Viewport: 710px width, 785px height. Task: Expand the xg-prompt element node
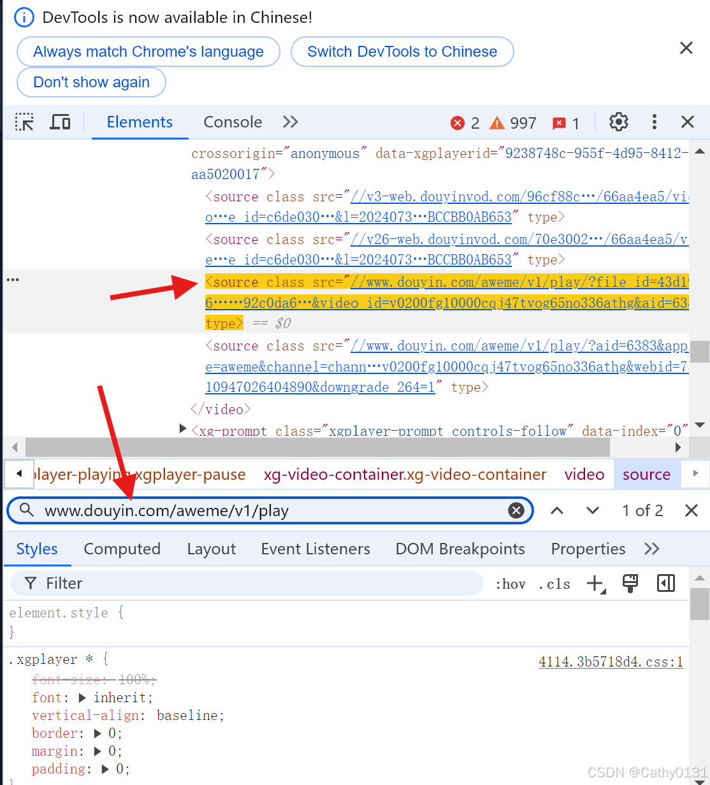(184, 429)
